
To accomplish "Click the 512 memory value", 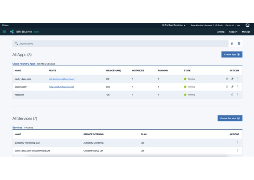I will click(108, 79).
